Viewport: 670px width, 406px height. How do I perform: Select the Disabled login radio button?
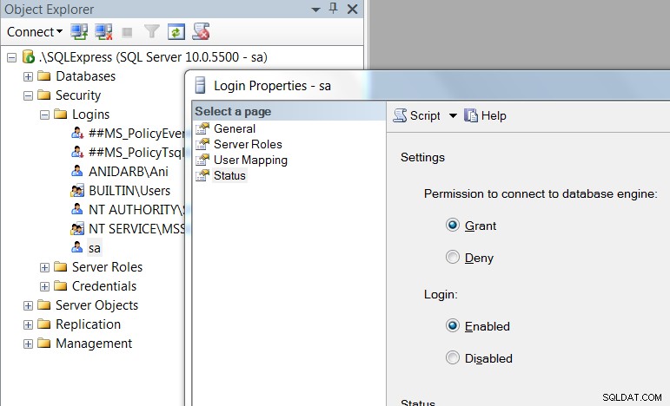click(x=453, y=357)
